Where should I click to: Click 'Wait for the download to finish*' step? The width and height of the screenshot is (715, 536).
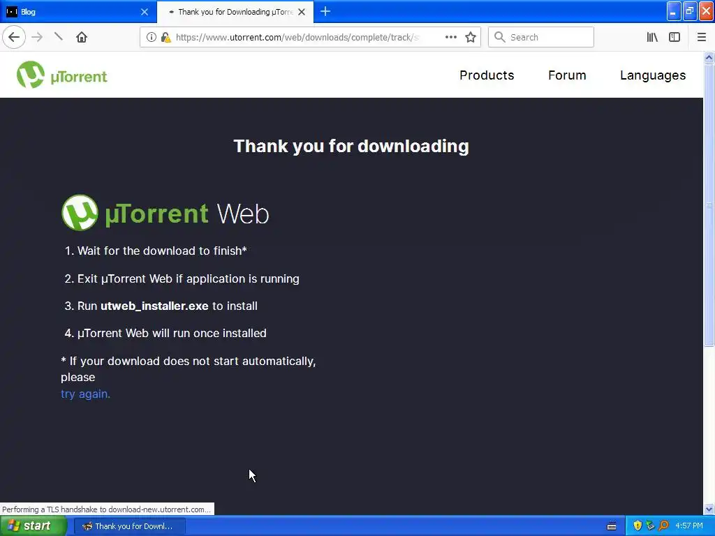(162, 251)
